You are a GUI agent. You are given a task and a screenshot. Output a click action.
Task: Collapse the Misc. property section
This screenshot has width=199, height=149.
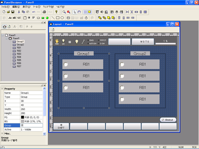2,133
